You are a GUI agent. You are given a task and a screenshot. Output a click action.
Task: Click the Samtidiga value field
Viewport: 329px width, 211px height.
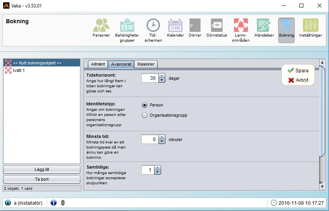pos(148,170)
